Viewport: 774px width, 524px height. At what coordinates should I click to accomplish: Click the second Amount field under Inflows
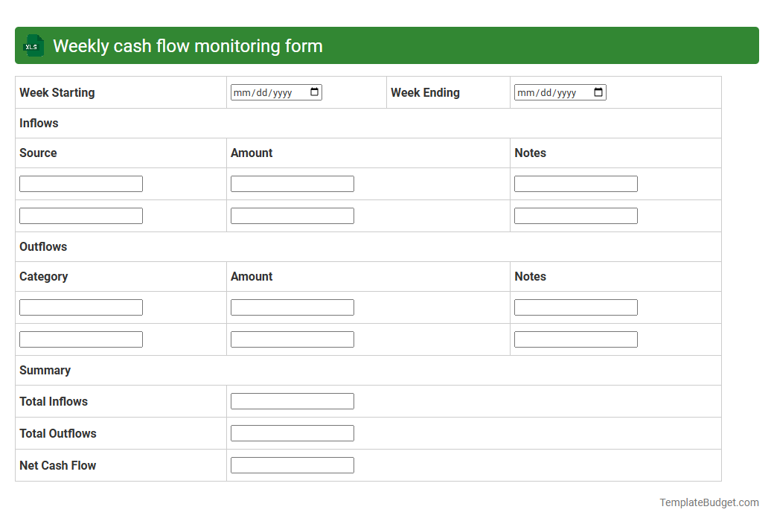click(292, 215)
